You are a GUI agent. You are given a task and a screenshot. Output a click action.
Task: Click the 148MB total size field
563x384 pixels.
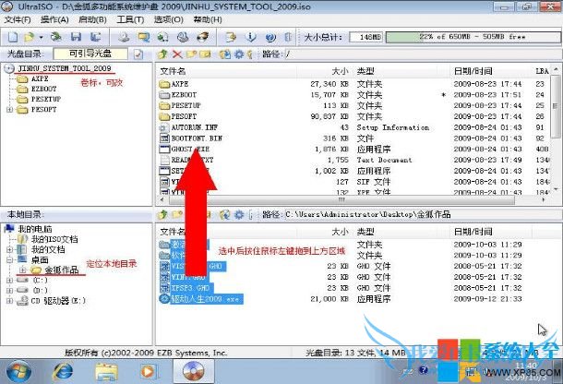tap(366, 37)
